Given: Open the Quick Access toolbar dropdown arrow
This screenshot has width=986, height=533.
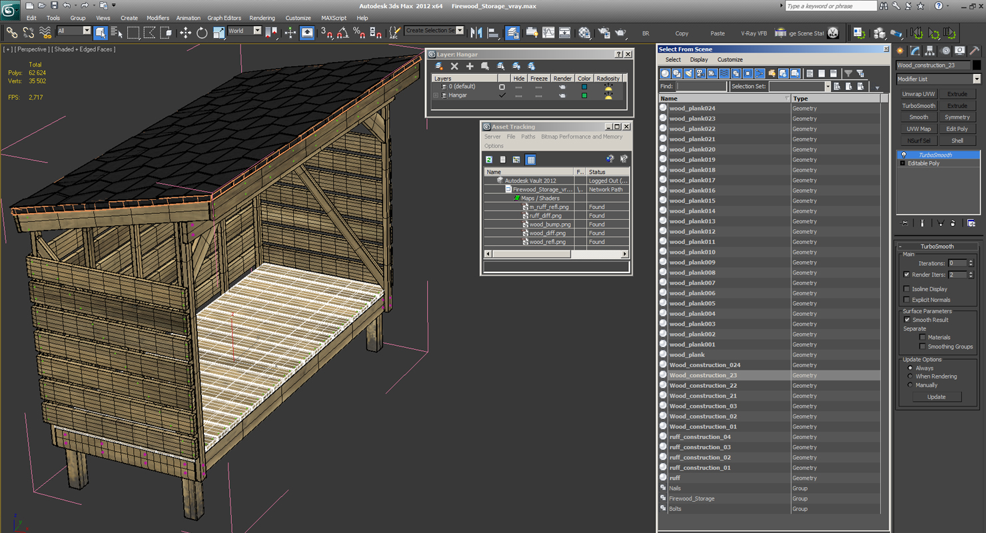Looking at the screenshot, I should pos(114,5).
